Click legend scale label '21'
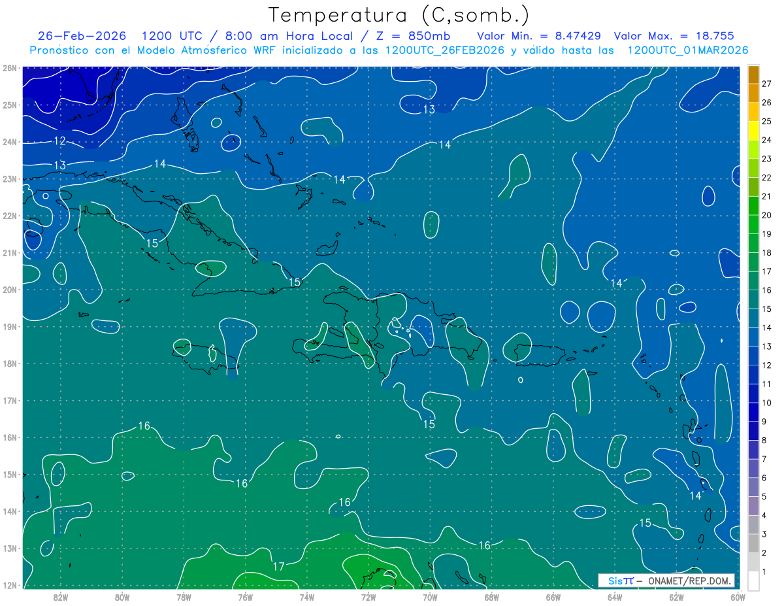Viewport: 784px width, 606px height. pyautogui.click(x=767, y=196)
